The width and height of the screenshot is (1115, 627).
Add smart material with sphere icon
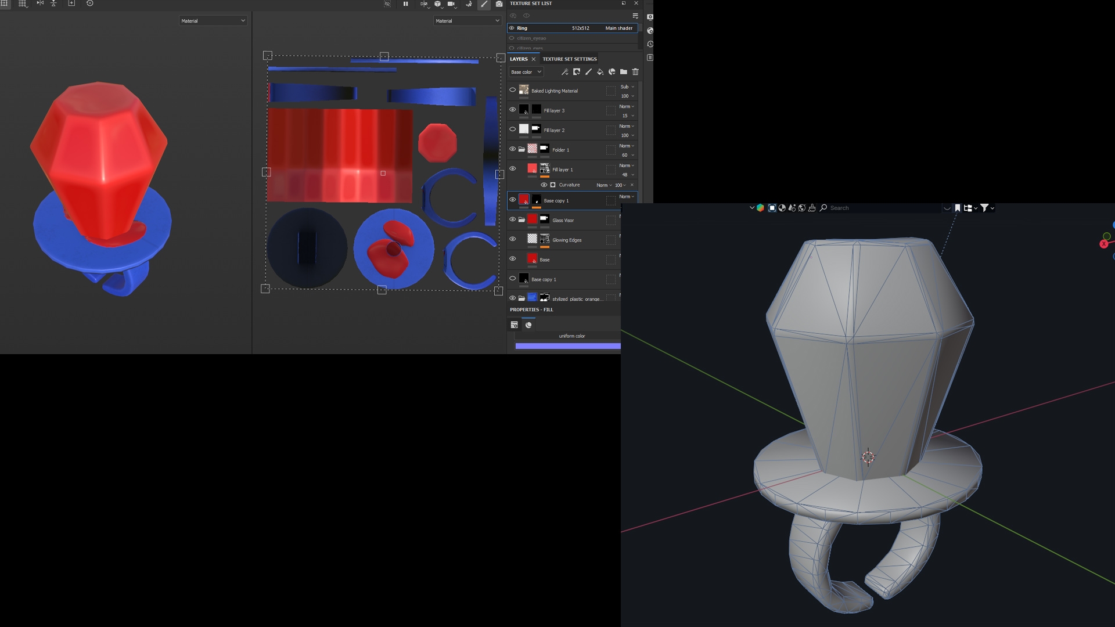(612, 72)
